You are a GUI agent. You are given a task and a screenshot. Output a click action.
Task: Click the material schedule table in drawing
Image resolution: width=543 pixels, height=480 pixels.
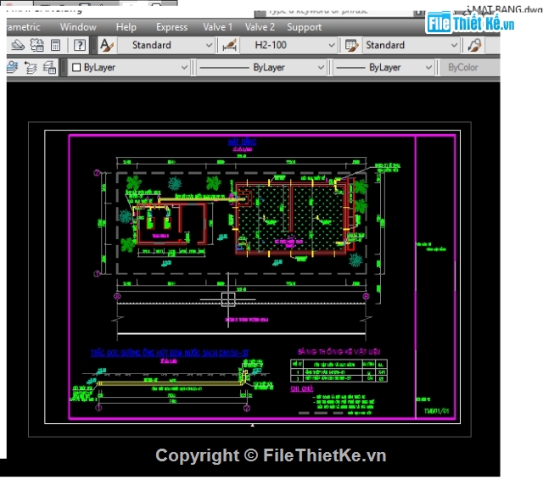click(x=339, y=371)
